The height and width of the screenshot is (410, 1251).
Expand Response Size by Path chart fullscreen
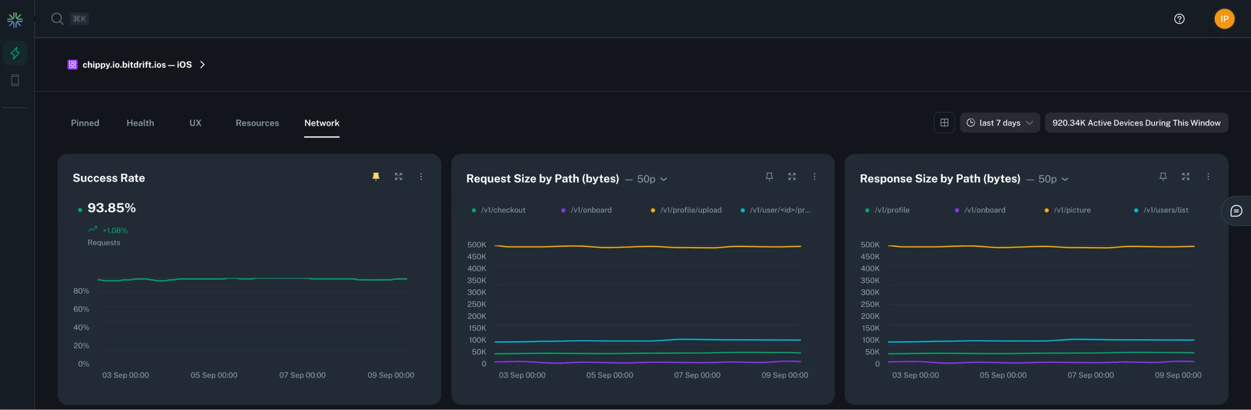(x=1186, y=177)
